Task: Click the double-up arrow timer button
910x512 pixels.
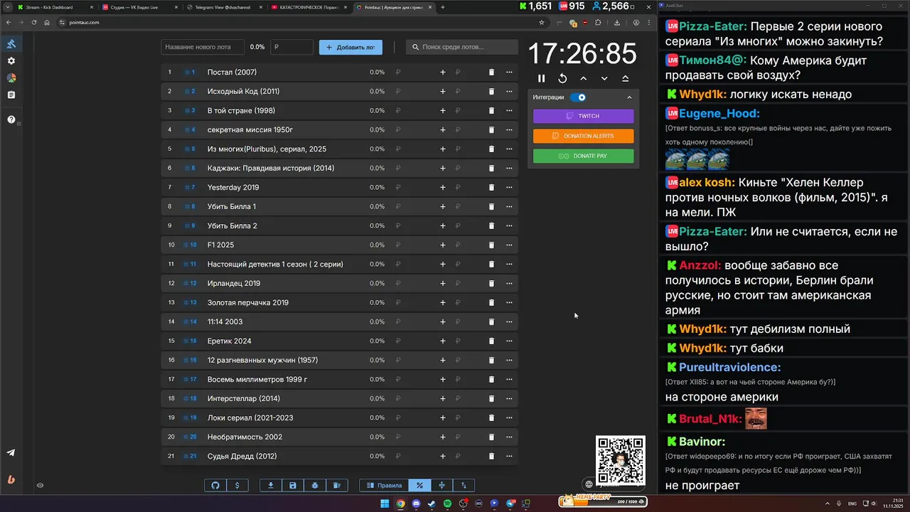Action: click(626, 78)
